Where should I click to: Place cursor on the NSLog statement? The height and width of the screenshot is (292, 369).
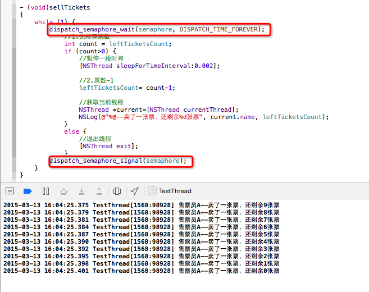coord(203,117)
